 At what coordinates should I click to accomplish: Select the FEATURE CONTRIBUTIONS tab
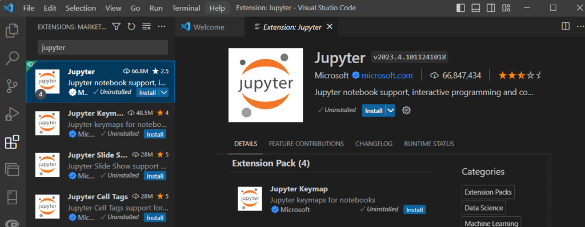(306, 144)
